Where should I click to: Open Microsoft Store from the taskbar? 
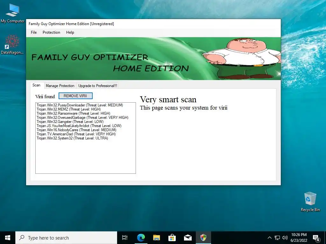(x=172, y=238)
